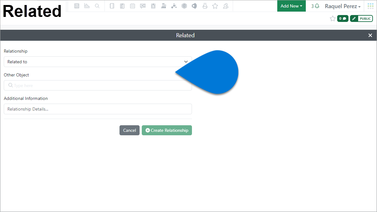Click the 'Relationship' field label
This screenshot has width=377, height=212.
pyautogui.click(x=16, y=51)
